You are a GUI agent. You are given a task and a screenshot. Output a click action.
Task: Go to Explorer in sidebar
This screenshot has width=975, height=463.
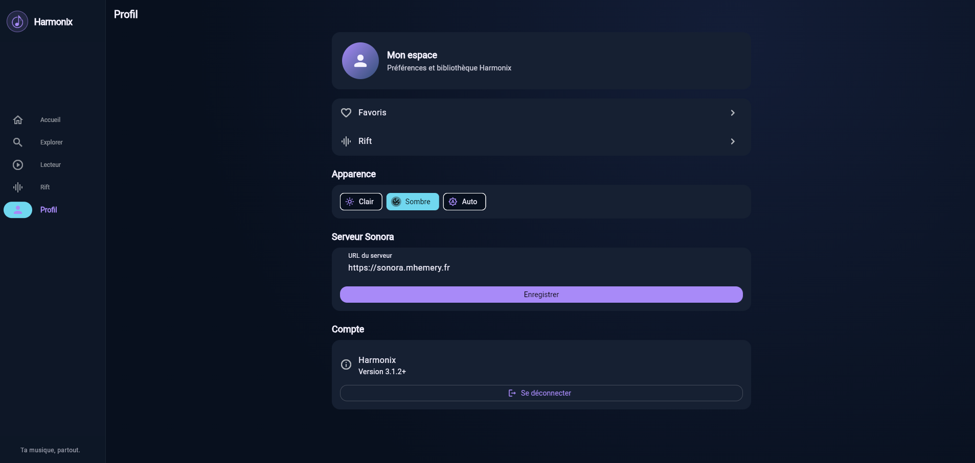click(52, 142)
